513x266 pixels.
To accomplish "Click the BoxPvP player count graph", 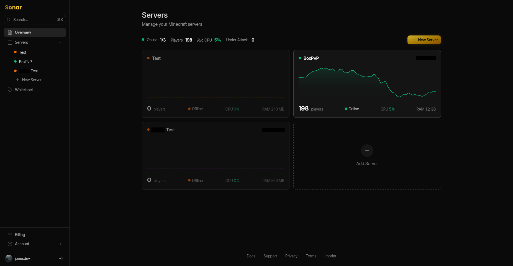I will pos(367,83).
